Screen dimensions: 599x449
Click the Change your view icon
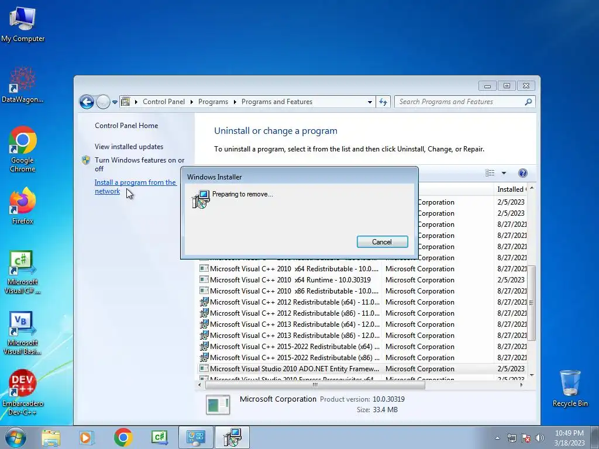pyautogui.click(x=490, y=173)
